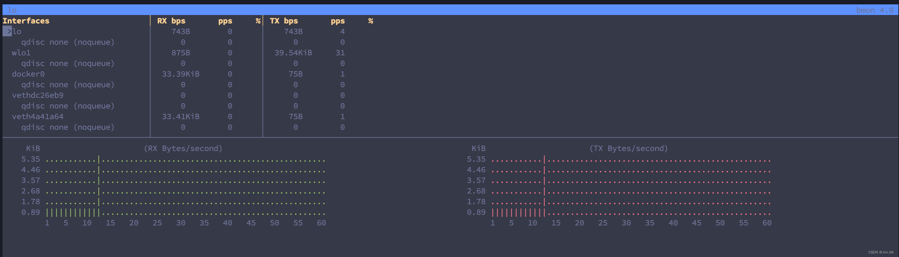Click the 33.39KiB RX value for docker0
899x257 pixels.
181,74
